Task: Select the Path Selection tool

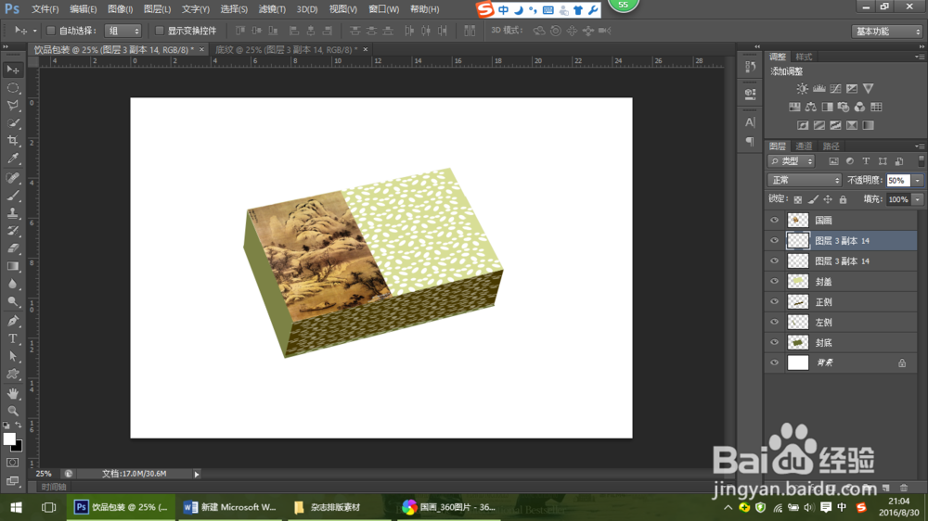Action: click(13, 356)
